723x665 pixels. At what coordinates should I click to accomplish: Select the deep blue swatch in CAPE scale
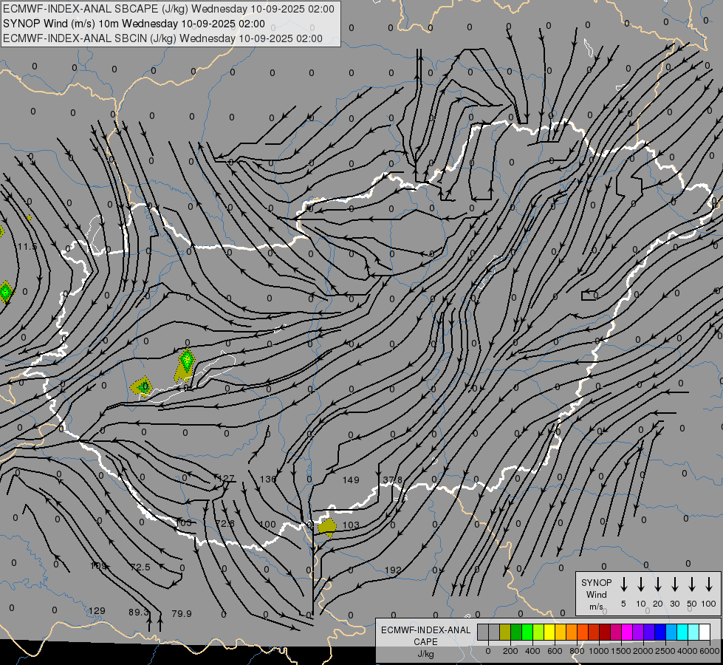click(659, 632)
